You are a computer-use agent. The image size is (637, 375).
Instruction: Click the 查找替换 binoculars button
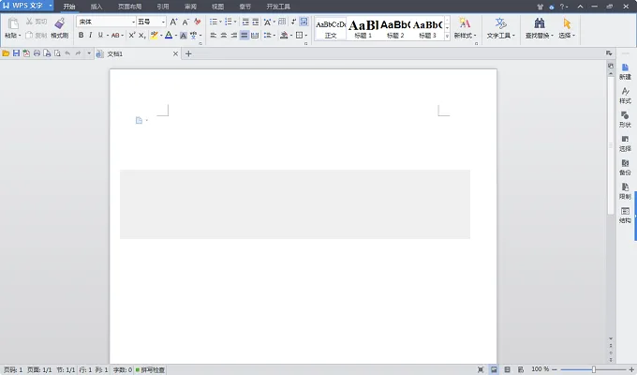pos(539,28)
